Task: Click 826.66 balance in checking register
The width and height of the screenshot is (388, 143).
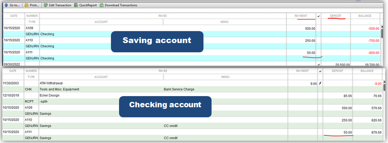Action: point(376,120)
